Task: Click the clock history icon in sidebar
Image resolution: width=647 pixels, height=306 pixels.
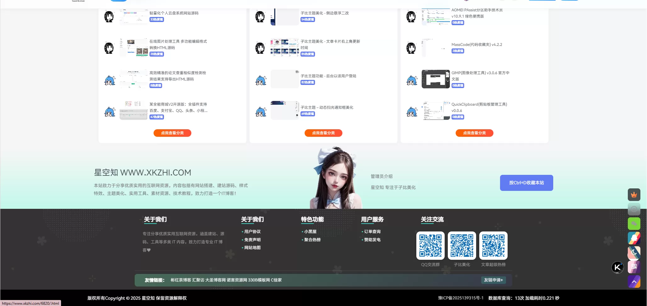Action: 634,209
